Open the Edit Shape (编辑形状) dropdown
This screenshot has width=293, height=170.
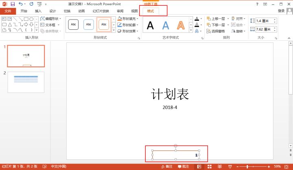coord(51,18)
